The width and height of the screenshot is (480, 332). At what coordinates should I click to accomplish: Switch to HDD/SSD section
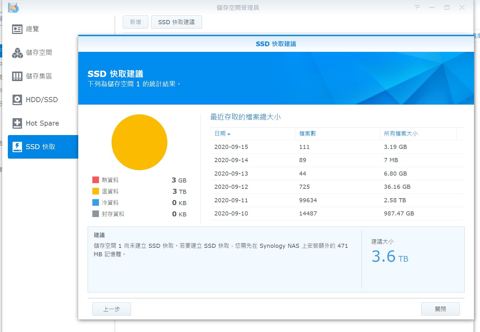[43, 100]
